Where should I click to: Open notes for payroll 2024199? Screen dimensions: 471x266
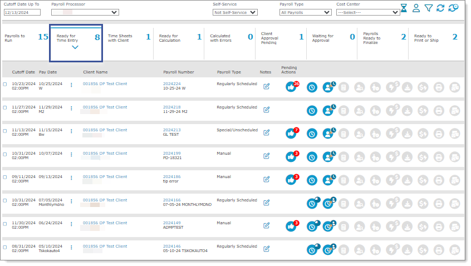pos(267,156)
